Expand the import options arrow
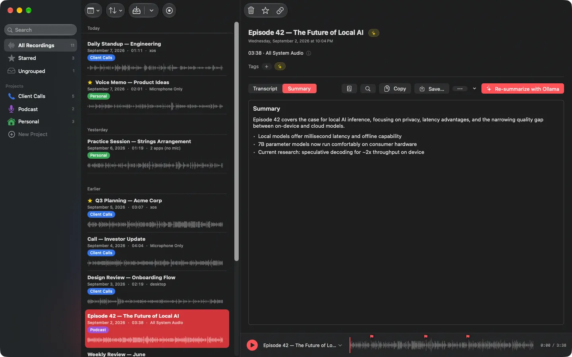Screen dimensions: 572x357 pos(151,10)
